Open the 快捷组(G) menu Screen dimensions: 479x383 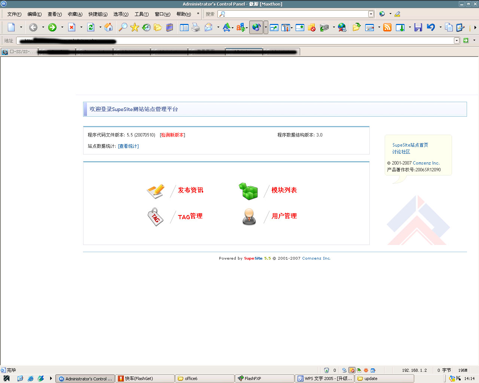pos(98,14)
